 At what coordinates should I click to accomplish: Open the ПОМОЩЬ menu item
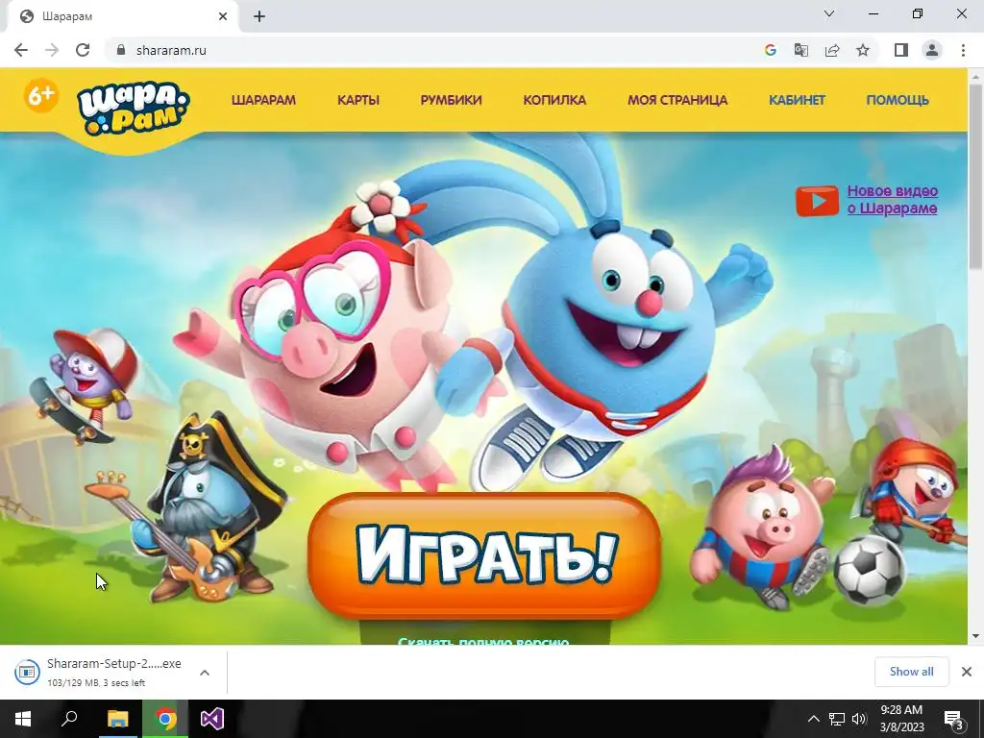pos(898,100)
